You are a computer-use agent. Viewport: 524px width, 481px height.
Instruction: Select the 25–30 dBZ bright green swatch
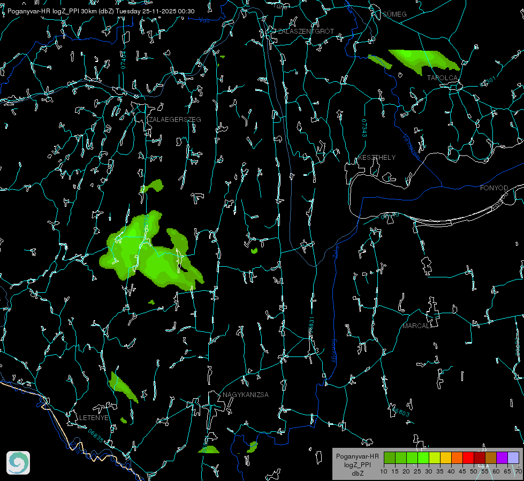(x=423, y=457)
